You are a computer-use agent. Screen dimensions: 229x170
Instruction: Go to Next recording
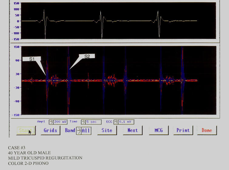[x=133, y=130]
